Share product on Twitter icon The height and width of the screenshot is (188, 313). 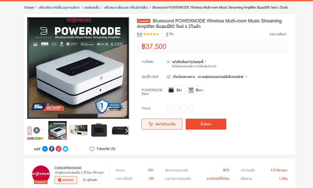[x=65, y=149]
